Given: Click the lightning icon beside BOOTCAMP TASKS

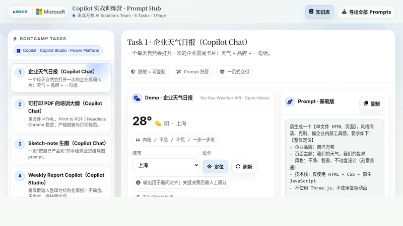Looking at the screenshot, I should (x=15, y=39).
